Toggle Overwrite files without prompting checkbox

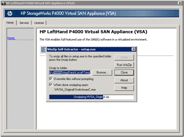51,79
